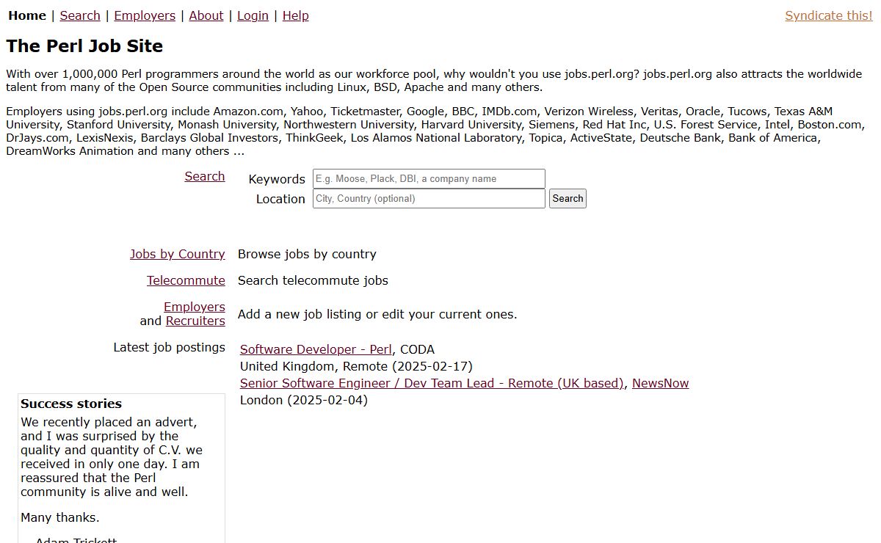The image size is (881, 543).
Task: Open Senior Software Engineer Dev Team Lead posting
Action: point(432,383)
